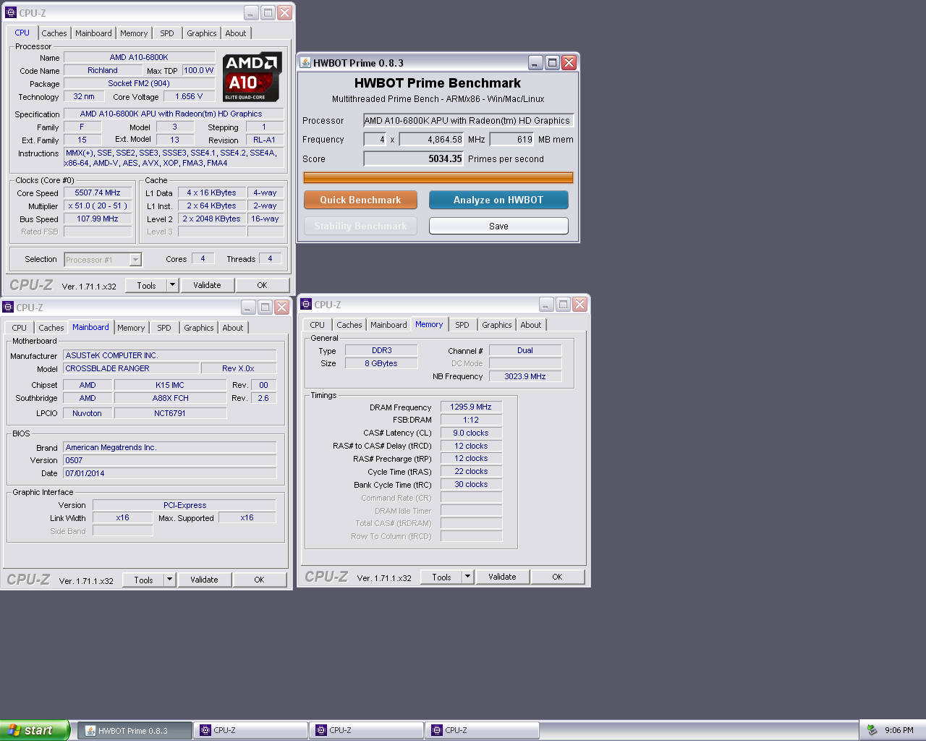Click Quick Benchmark button
The height and width of the screenshot is (741, 926).
(360, 200)
